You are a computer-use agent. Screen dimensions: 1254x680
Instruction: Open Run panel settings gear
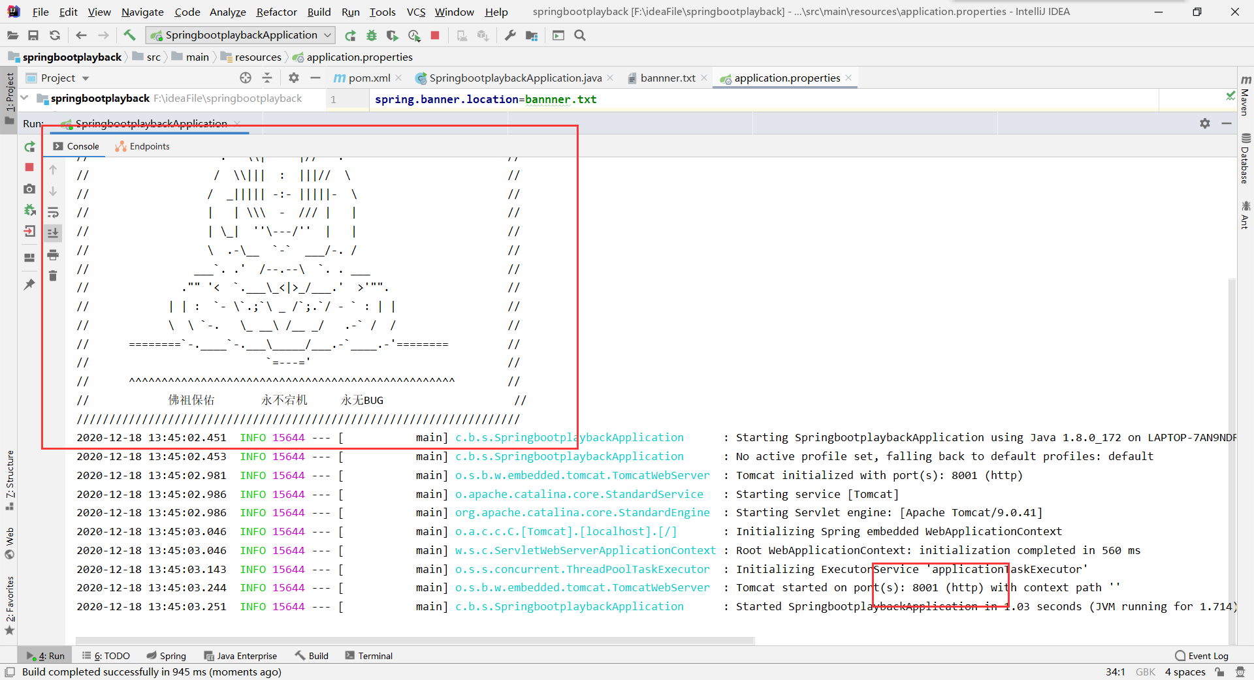(1205, 123)
